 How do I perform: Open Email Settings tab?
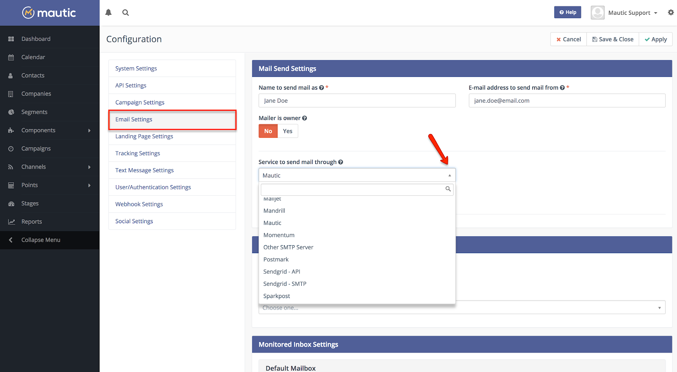[x=172, y=120]
